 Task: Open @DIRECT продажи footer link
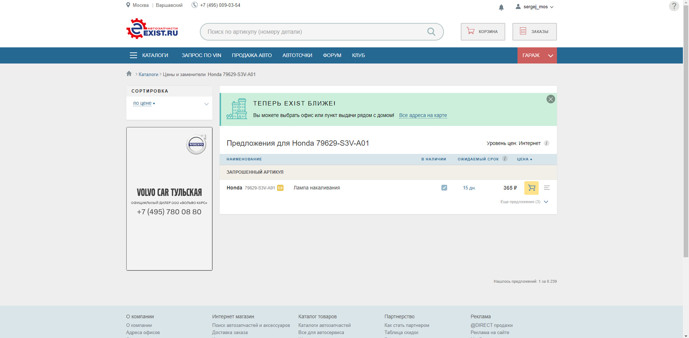491,325
